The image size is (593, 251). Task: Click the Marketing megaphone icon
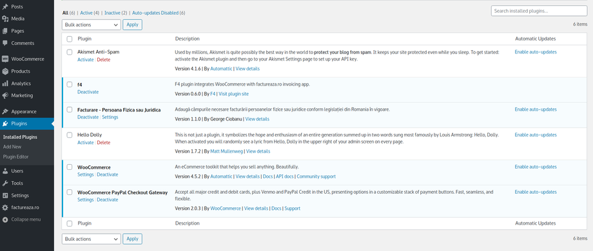tap(5, 95)
